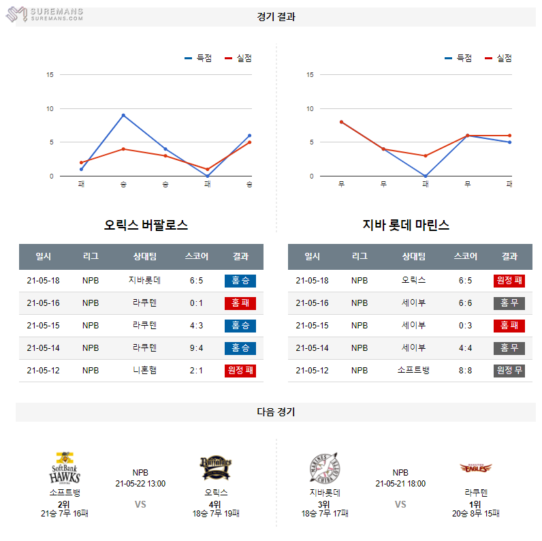Click the 지바 롯데 마린스 team title
The image size is (542, 541).
[406, 225]
